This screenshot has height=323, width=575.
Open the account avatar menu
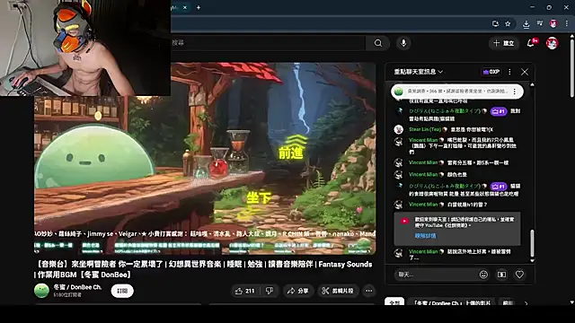coord(552,43)
